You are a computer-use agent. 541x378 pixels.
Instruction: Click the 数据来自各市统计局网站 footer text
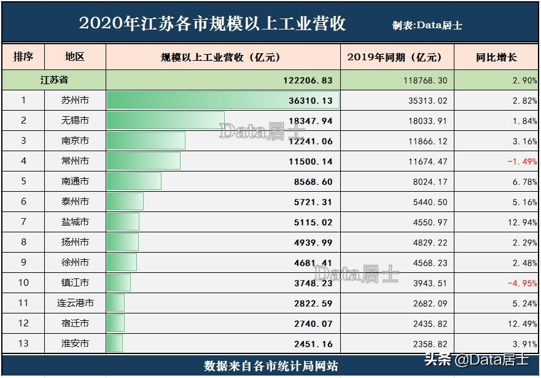point(270,364)
